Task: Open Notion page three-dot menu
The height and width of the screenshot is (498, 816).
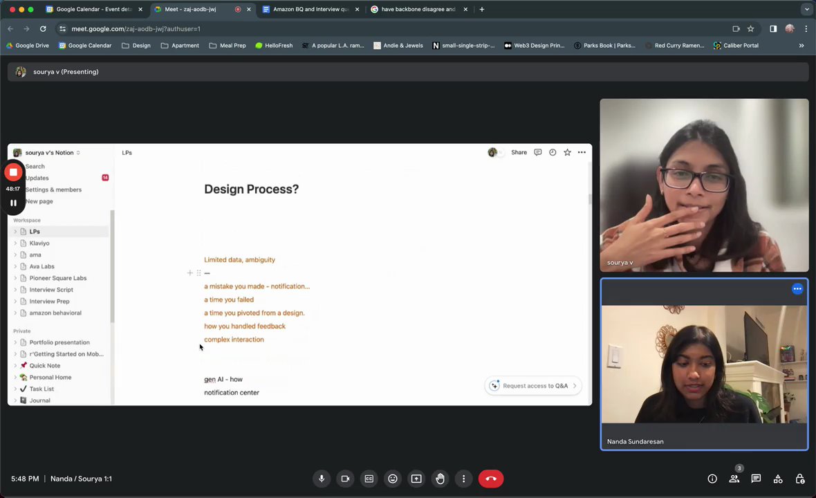Action: (x=582, y=152)
